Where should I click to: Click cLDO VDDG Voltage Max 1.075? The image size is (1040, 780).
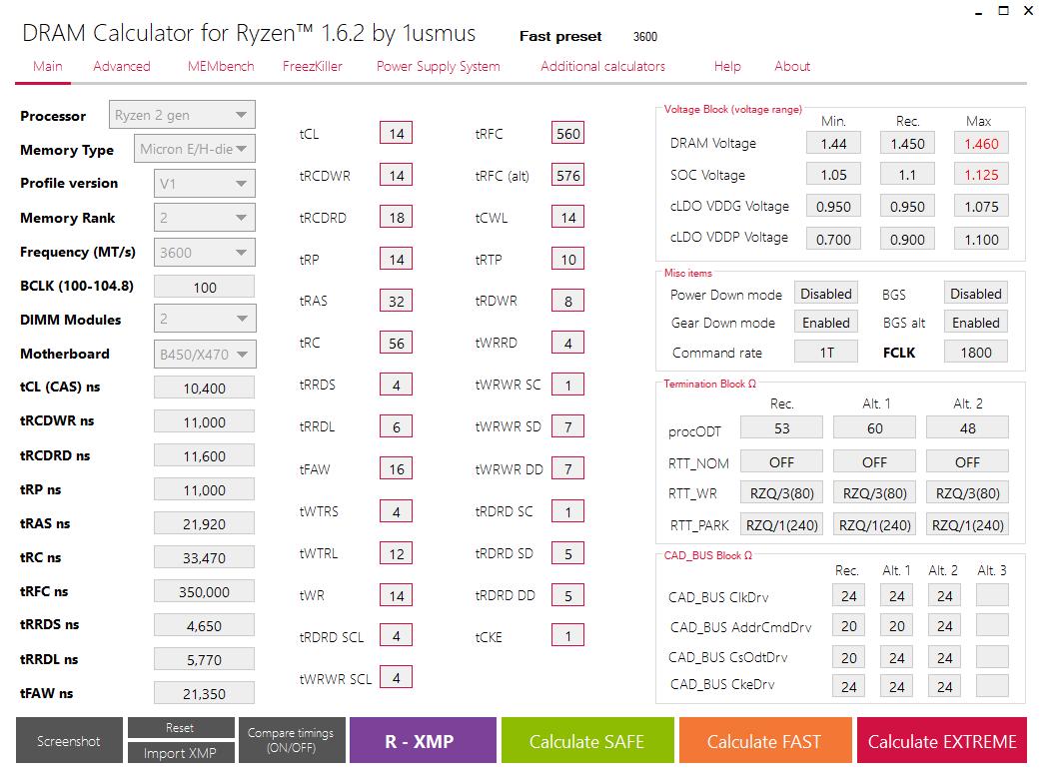(981, 207)
